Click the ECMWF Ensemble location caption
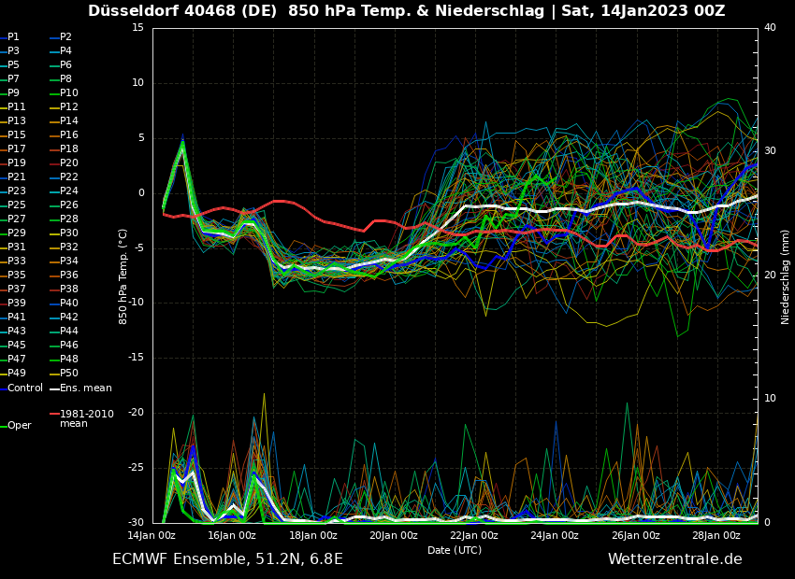The width and height of the screenshot is (795, 579). click(227, 558)
